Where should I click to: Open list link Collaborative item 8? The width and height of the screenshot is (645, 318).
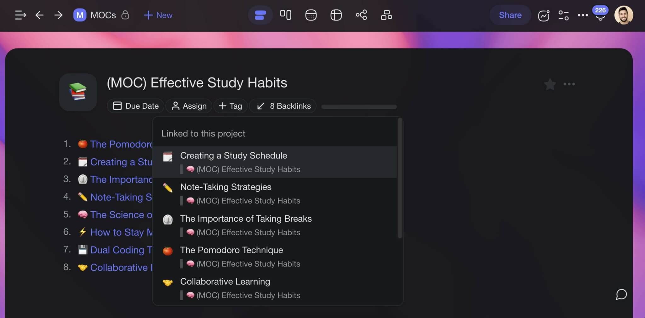(121, 268)
